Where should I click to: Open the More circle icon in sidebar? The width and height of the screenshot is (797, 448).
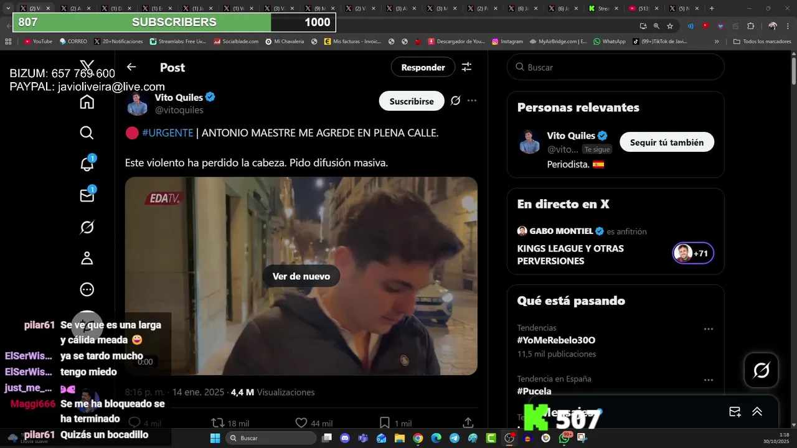(x=87, y=289)
